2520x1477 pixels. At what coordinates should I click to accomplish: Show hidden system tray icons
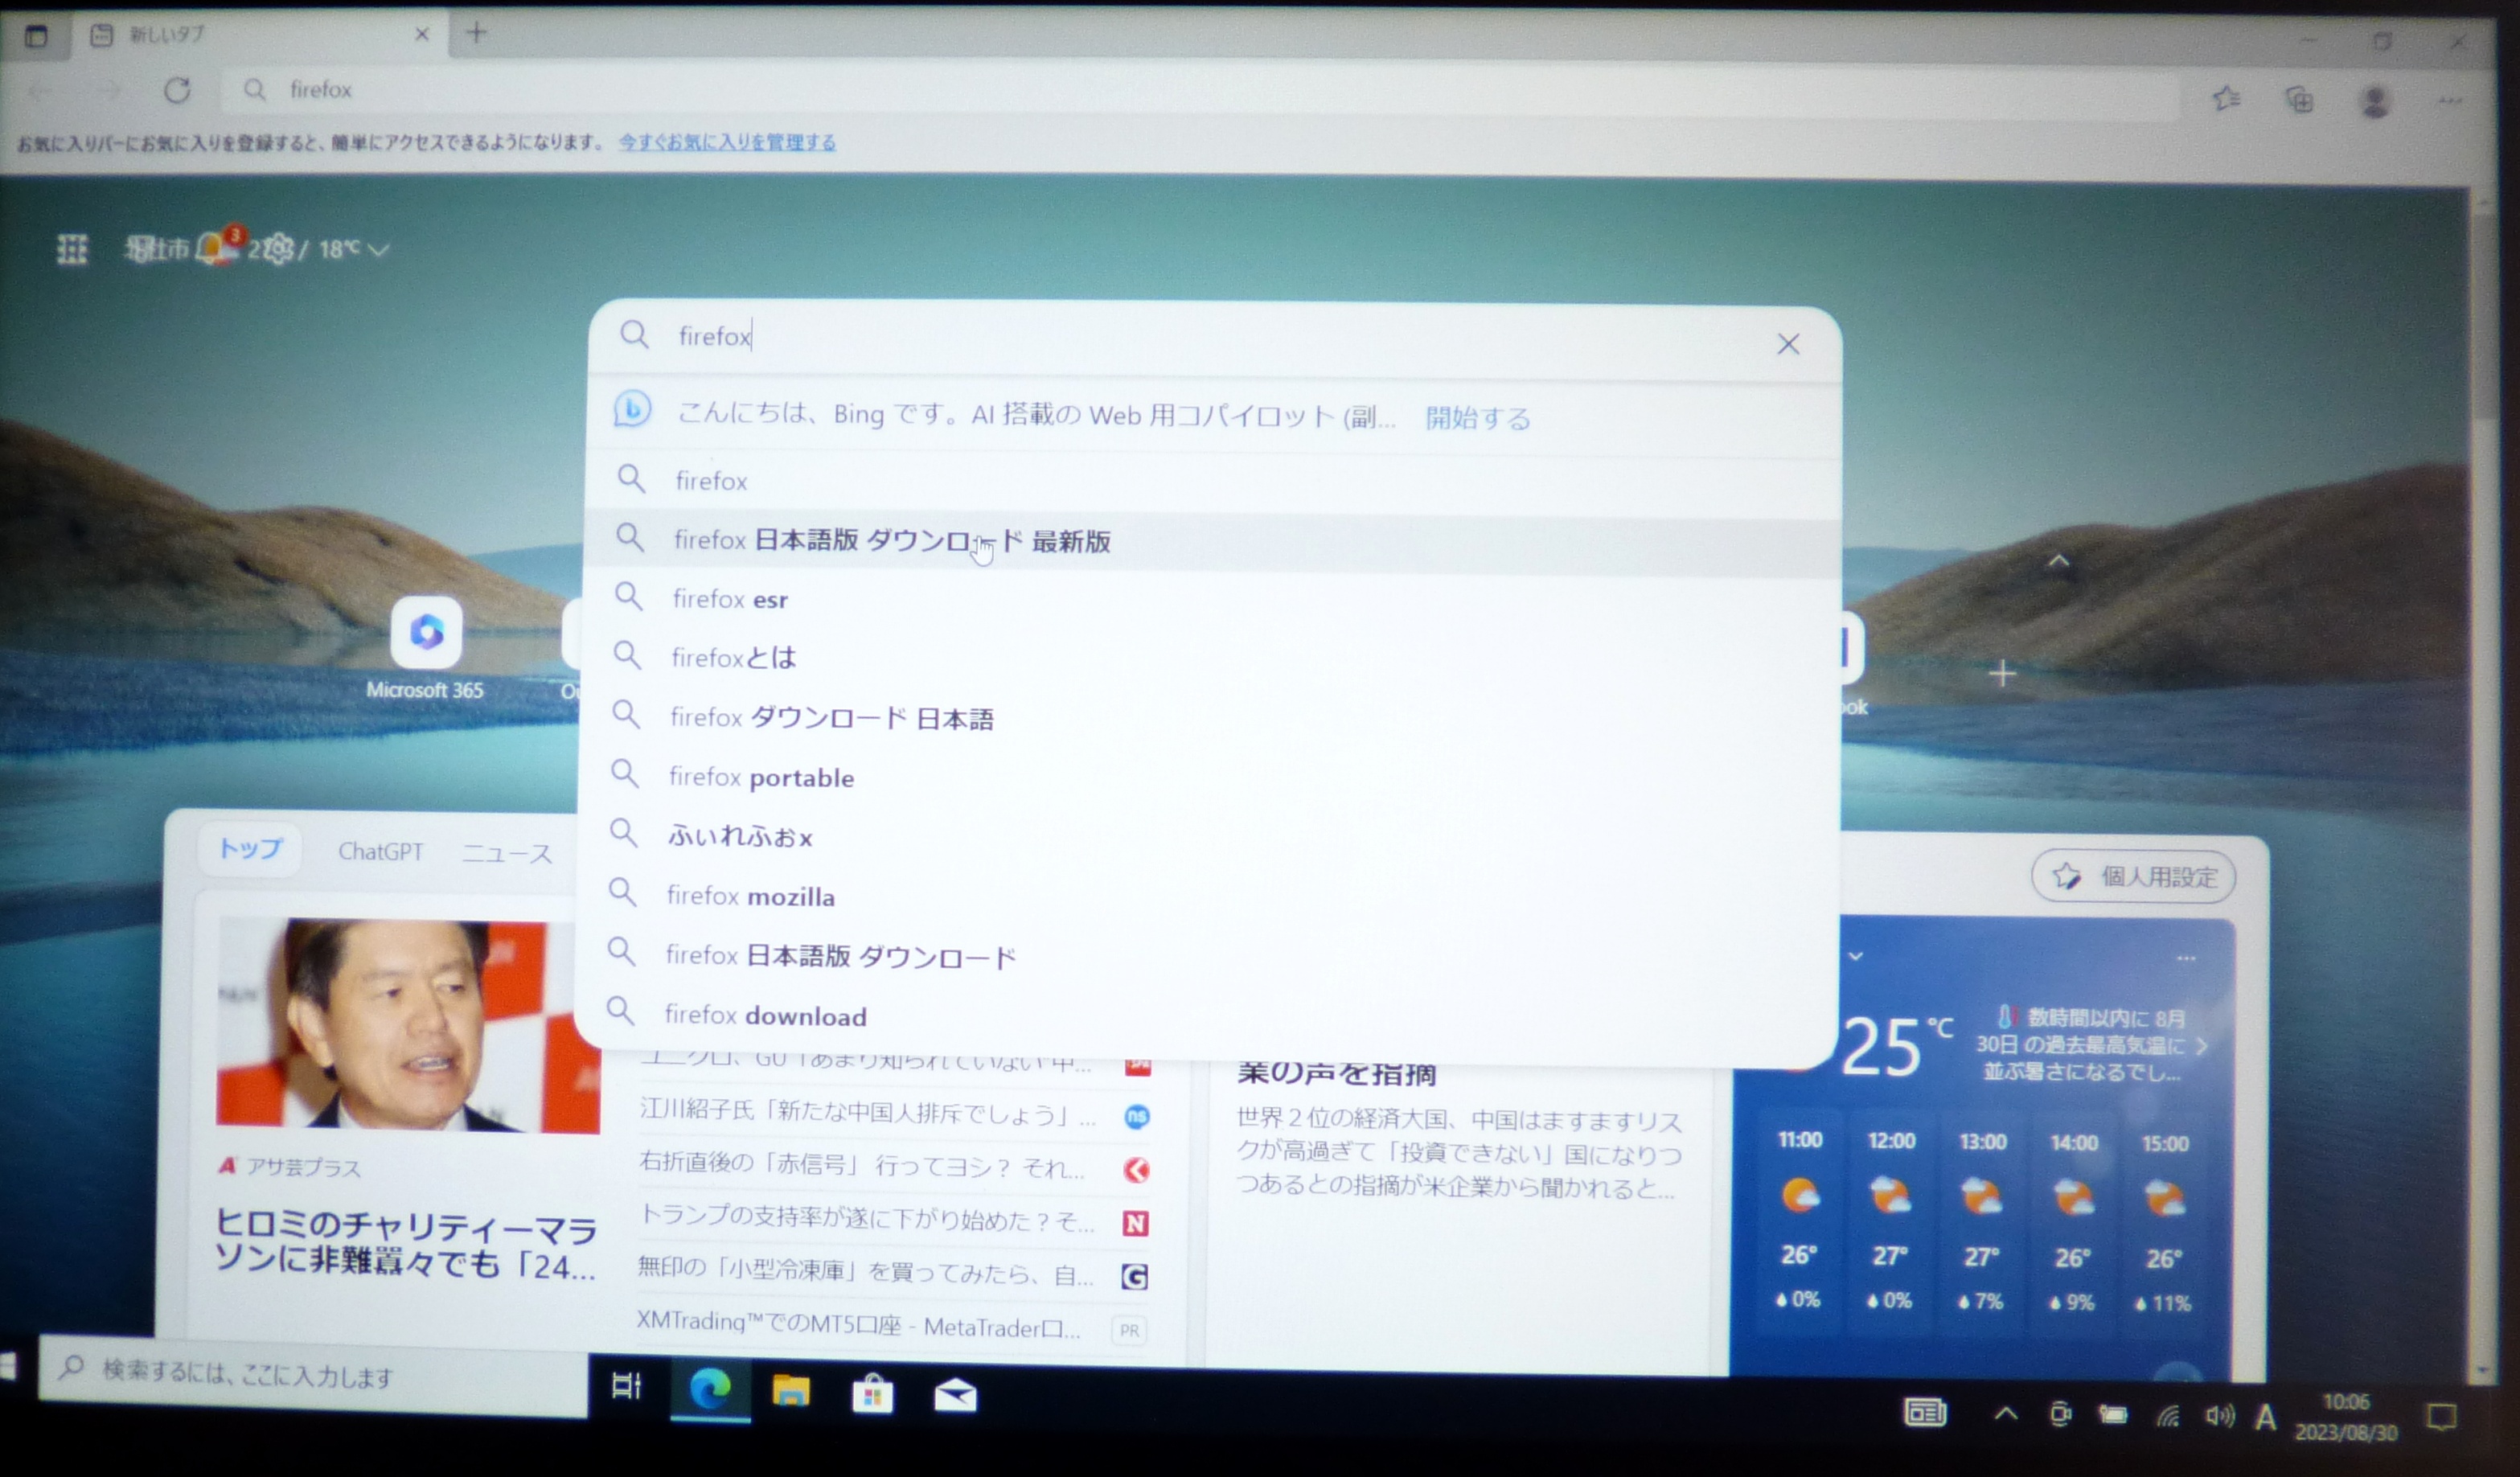(2006, 1413)
